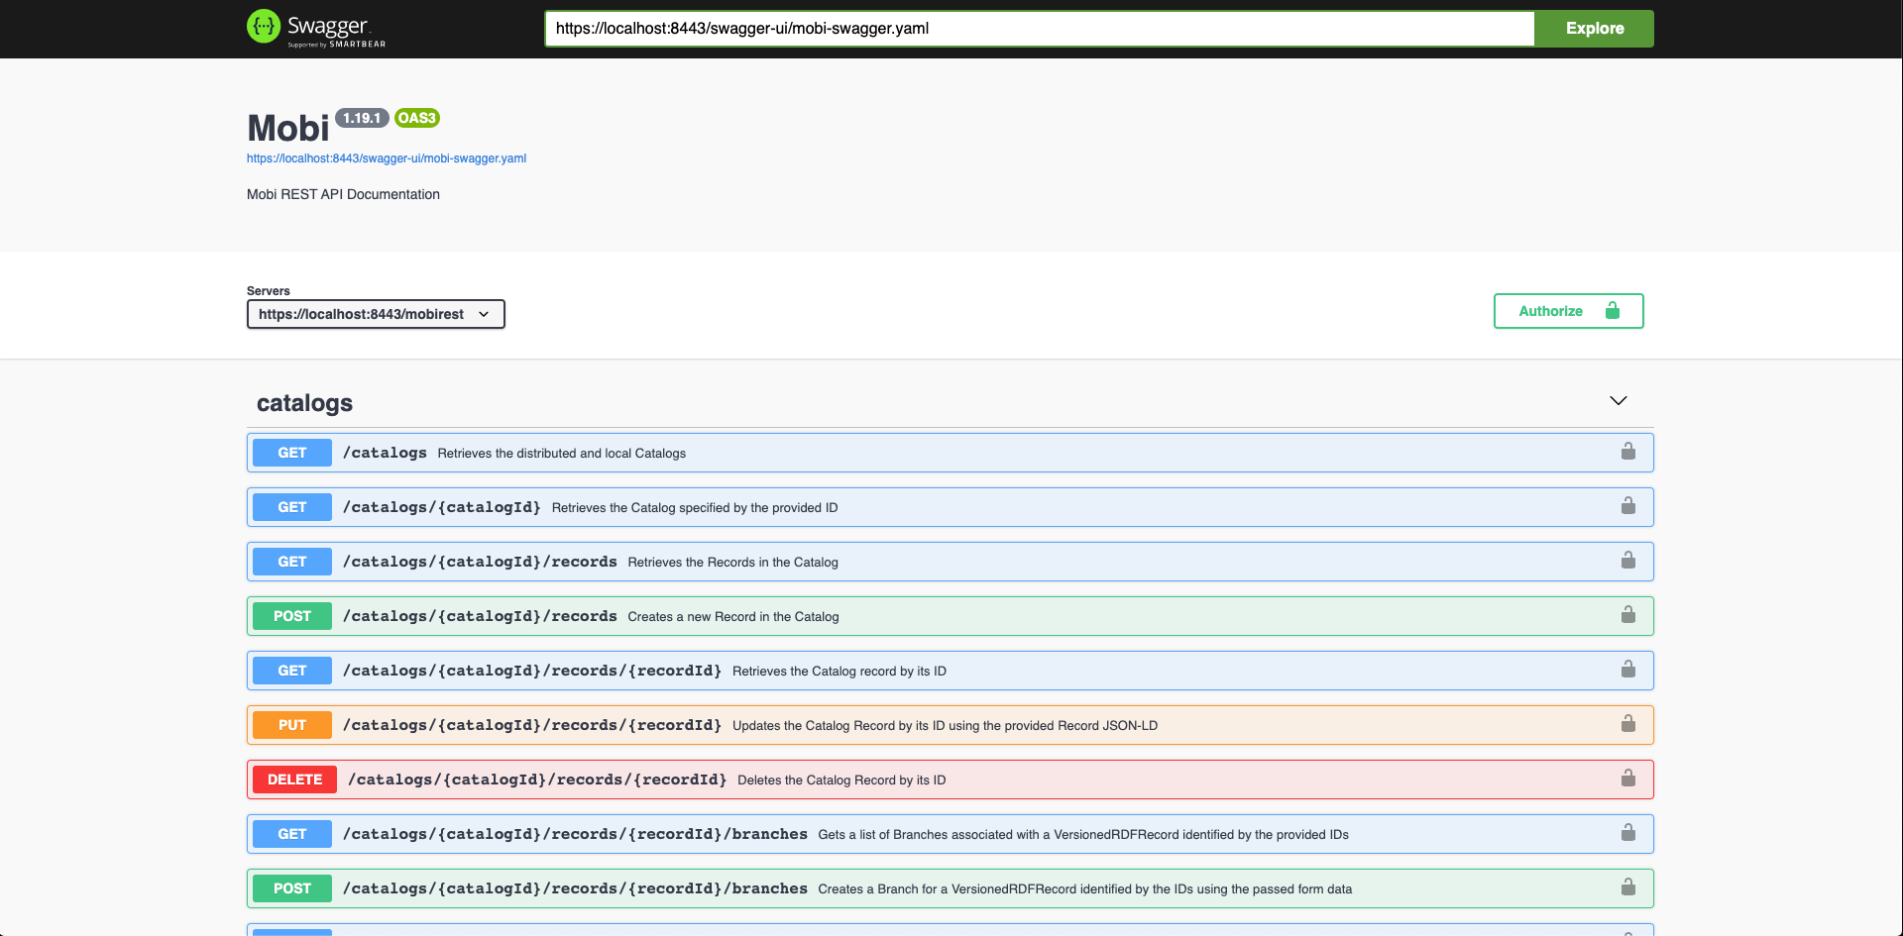Image resolution: width=1903 pixels, height=936 pixels.
Task: Collapse the catalogs section using its chevron
Action: click(x=1619, y=400)
